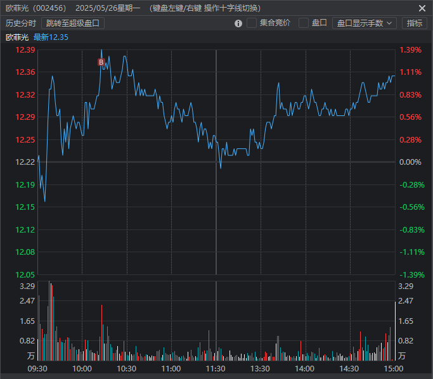Click the 欧菲光 stock name above chart
This screenshot has width=433, height=379.
17,37
